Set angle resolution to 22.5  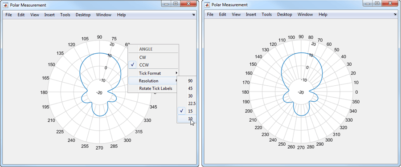coord(187,103)
